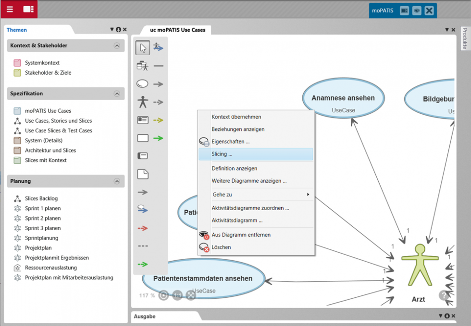Screen dimensions: 471x326
Task: Toggle the camera icon in the moPATIS bar
Action: point(405,10)
